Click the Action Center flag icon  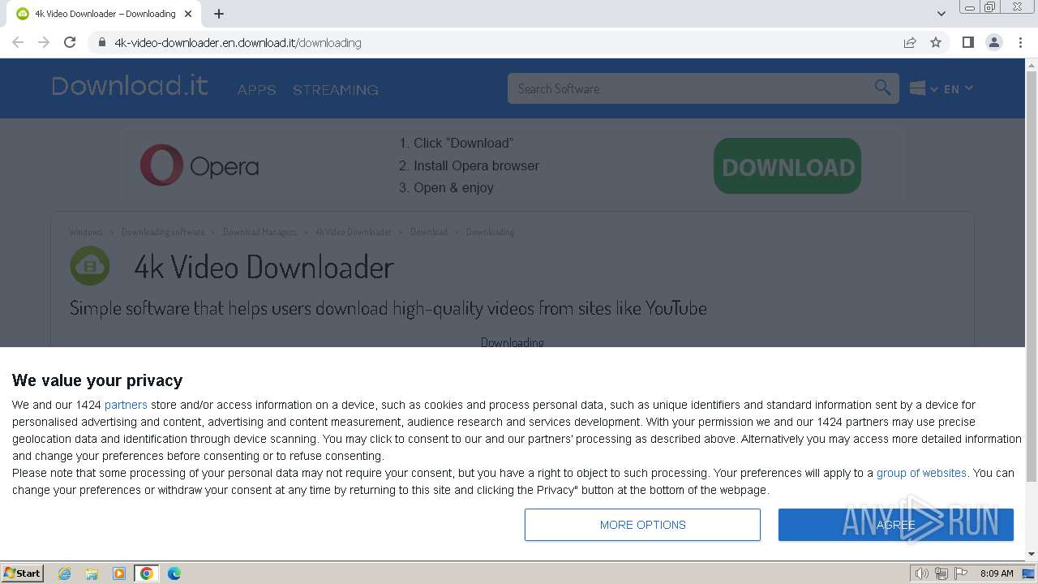tap(961, 573)
